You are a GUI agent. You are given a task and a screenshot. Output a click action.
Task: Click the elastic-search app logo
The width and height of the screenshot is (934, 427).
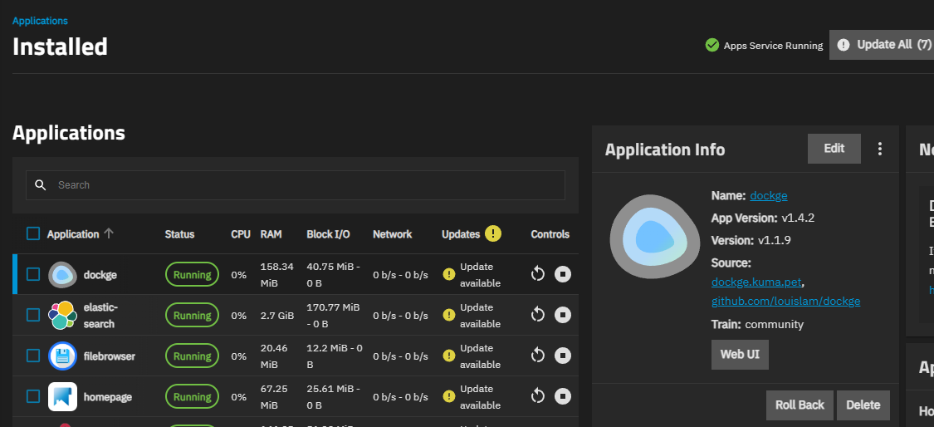click(x=62, y=316)
